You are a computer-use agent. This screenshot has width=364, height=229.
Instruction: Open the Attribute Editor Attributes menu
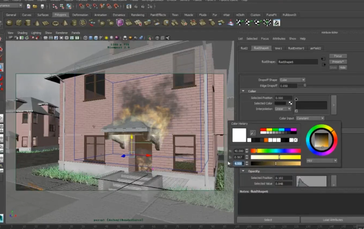coord(279,39)
